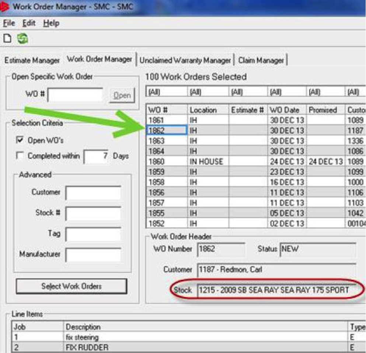Click the Stock # input field
Viewport: 366px width, 353px height.
[x=93, y=213]
